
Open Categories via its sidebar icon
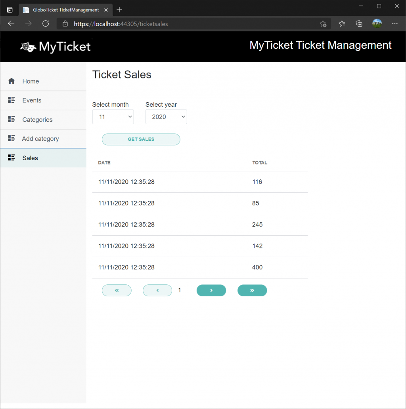point(11,119)
